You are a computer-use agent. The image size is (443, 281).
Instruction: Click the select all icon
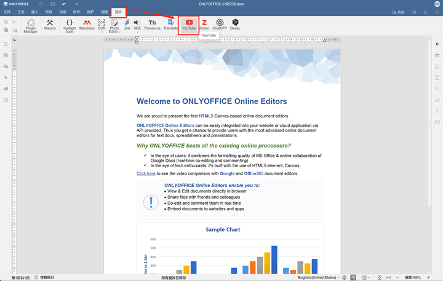[x=15, y=30]
